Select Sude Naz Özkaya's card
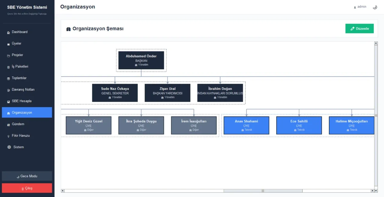 [115, 93]
